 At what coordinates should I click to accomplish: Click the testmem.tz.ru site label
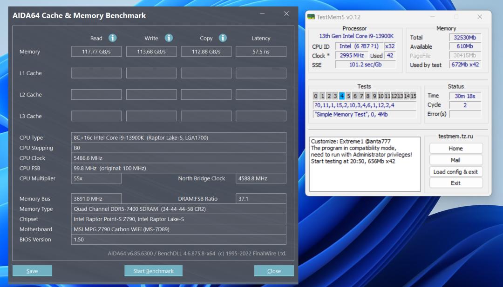tap(456, 137)
